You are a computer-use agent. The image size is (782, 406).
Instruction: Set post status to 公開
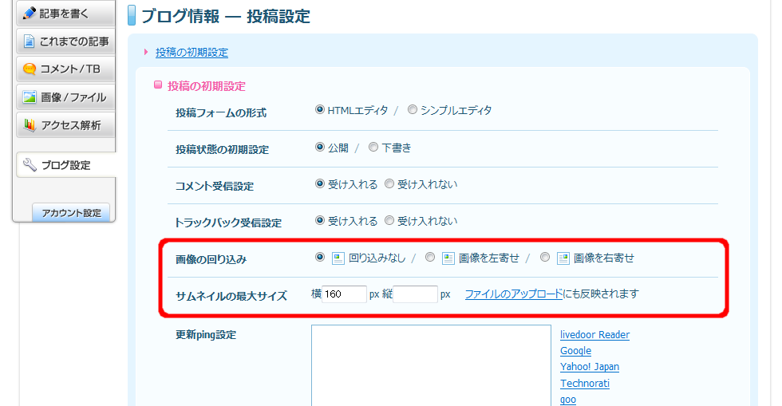pos(320,147)
